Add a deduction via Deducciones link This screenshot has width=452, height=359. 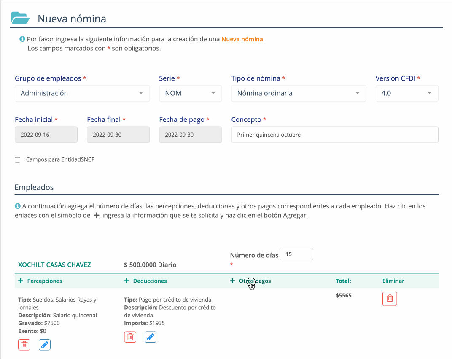coord(150,281)
